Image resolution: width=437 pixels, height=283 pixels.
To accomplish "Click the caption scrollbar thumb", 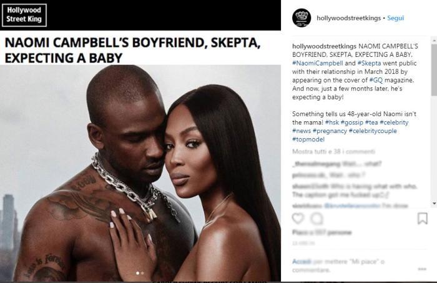I will [435, 70].
